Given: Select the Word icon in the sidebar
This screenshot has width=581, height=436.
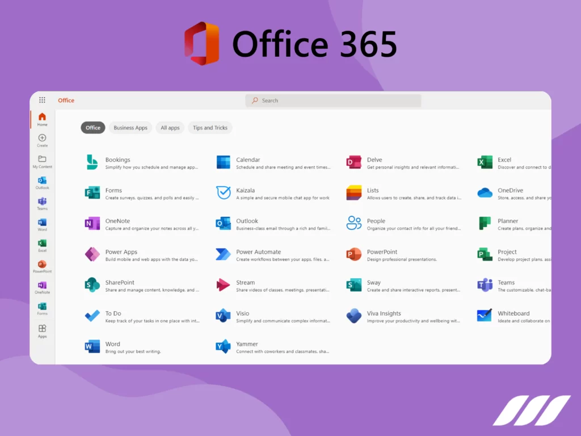Looking at the screenshot, I should tap(42, 223).
